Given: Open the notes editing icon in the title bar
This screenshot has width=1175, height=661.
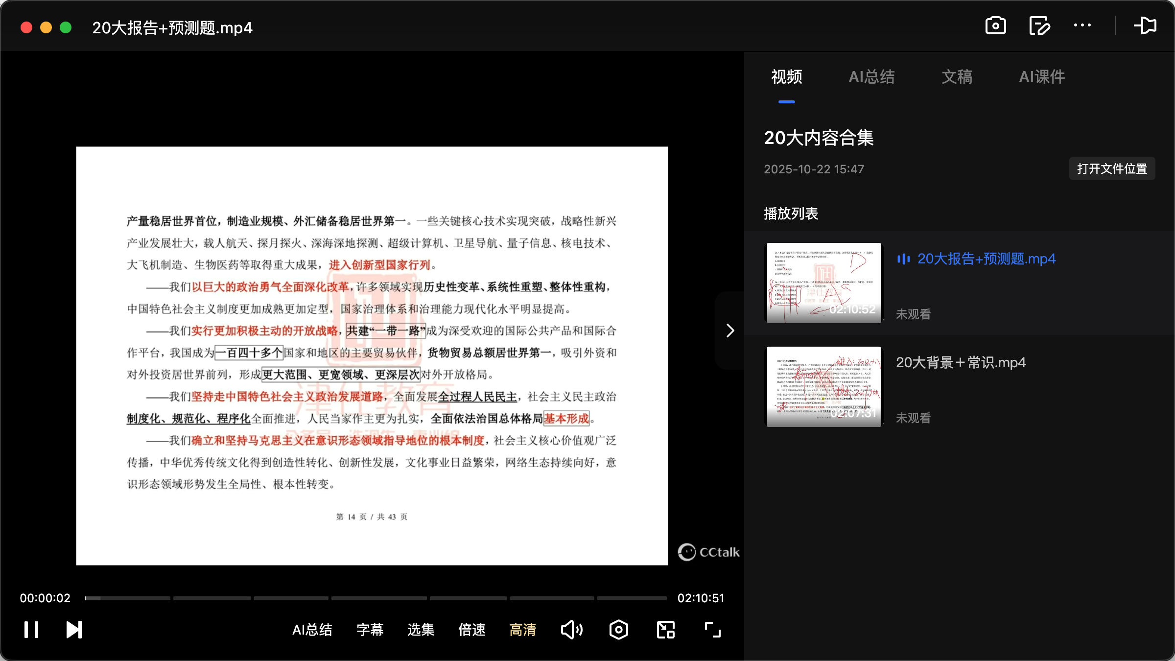Looking at the screenshot, I should (1039, 25).
